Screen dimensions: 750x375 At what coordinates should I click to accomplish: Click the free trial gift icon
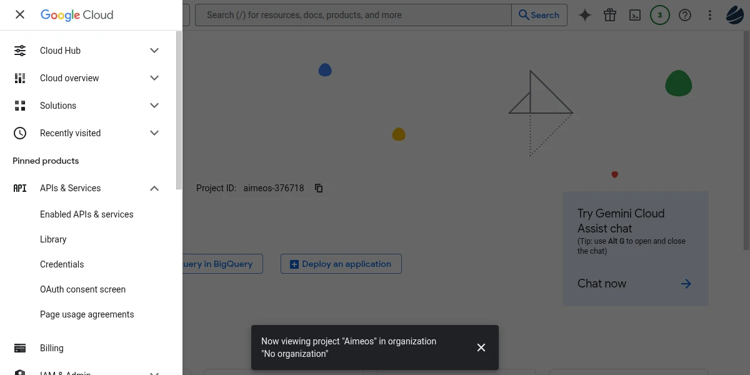pyautogui.click(x=610, y=15)
